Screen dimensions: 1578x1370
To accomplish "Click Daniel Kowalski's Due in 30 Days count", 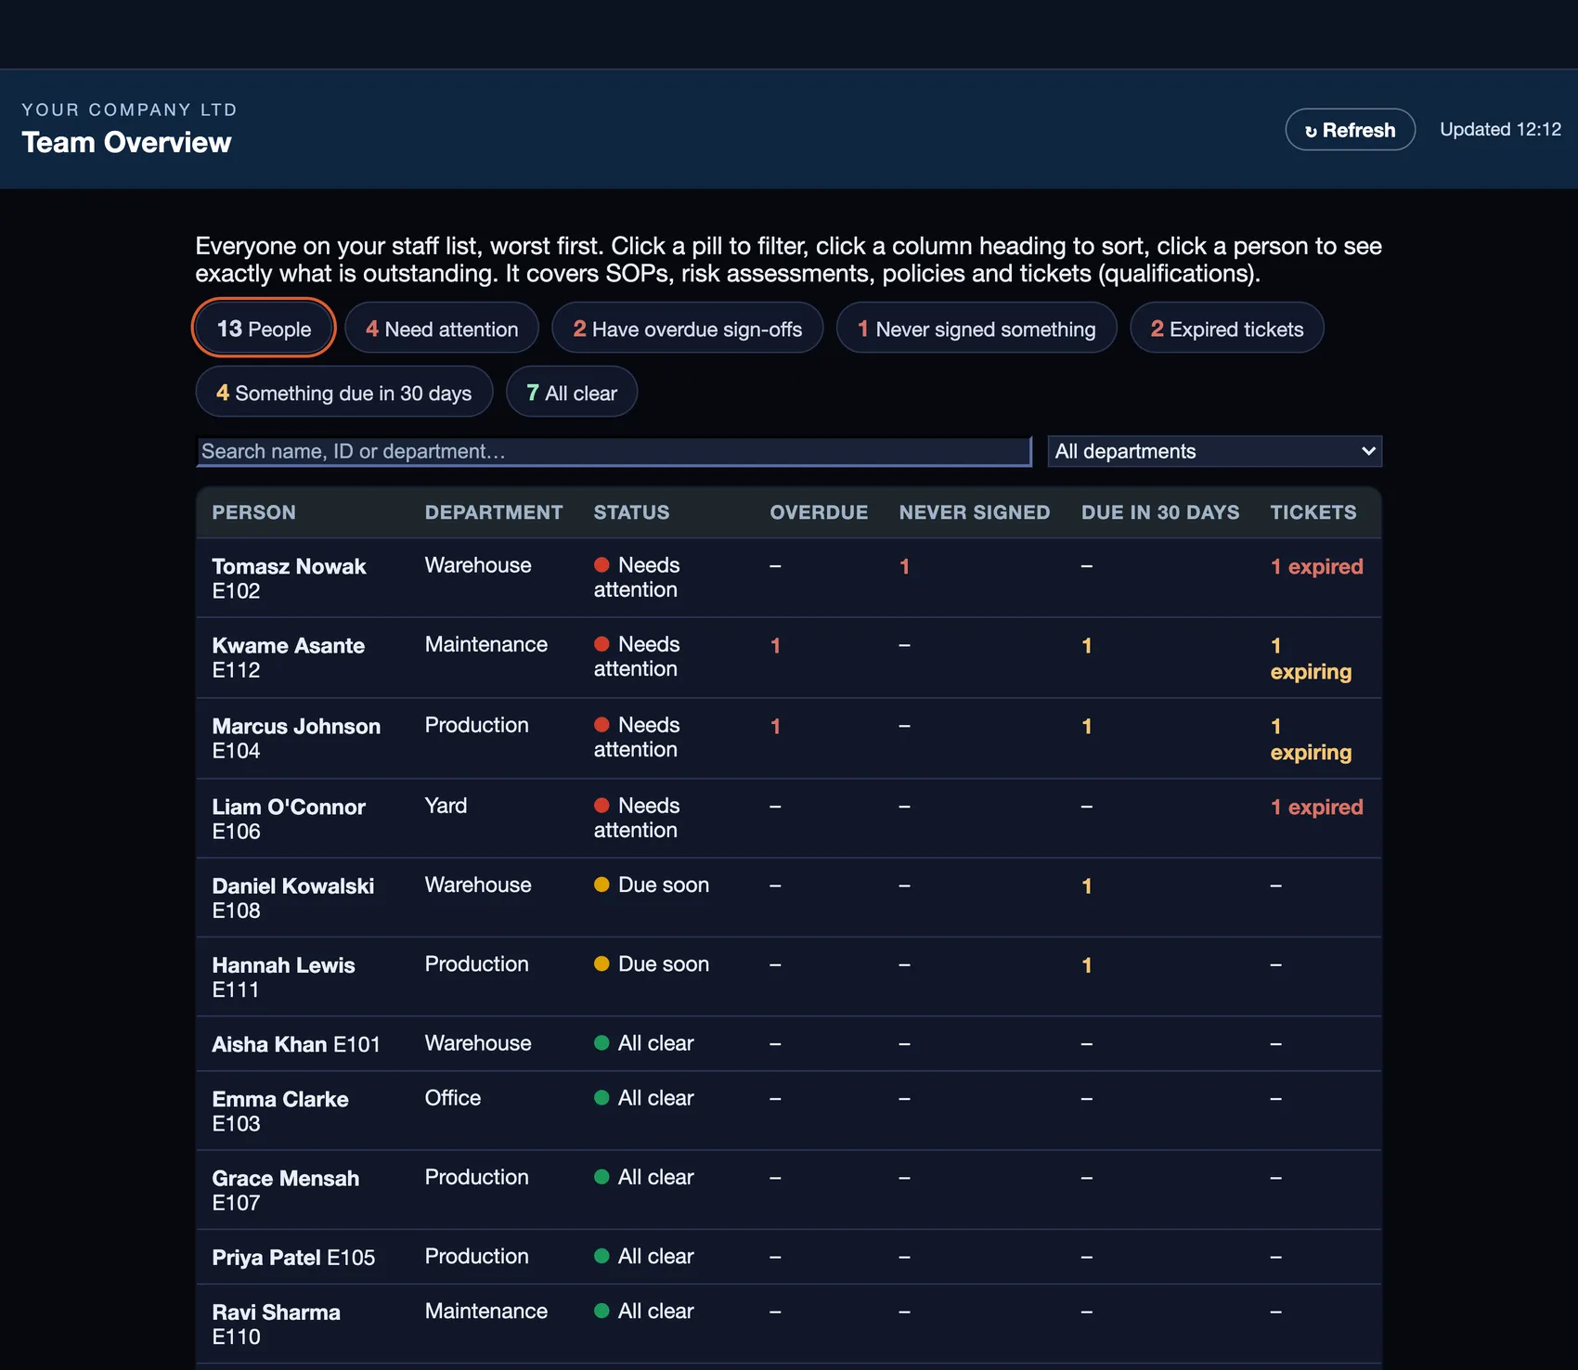I will click(1086, 885).
